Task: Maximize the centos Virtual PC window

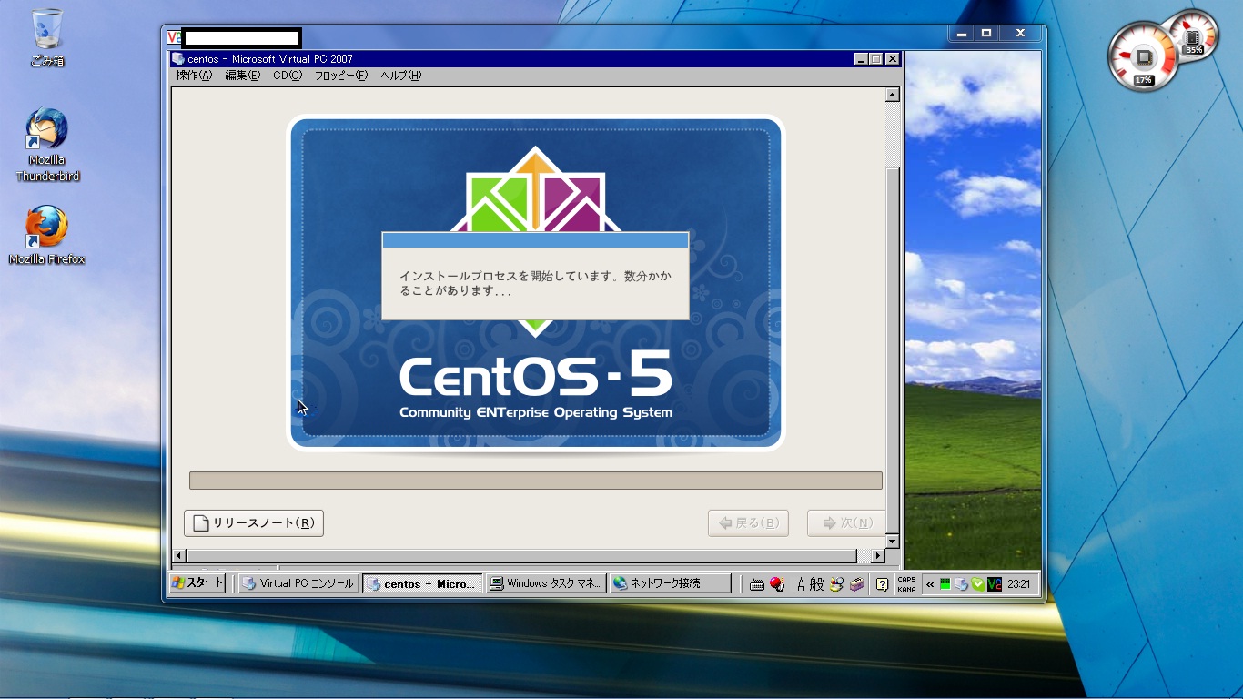Action: click(x=876, y=59)
